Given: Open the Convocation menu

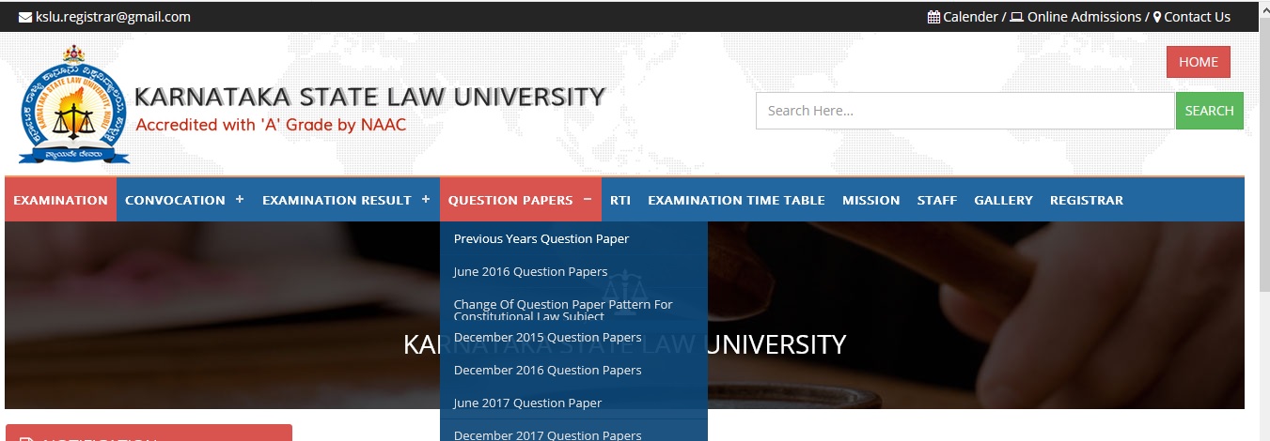Looking at the screenshot, I should coord(175,200).
